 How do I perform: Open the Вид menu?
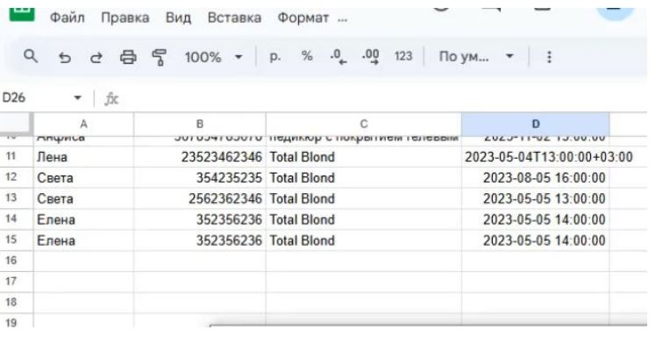pyautogui.click(x=178, y=18)
